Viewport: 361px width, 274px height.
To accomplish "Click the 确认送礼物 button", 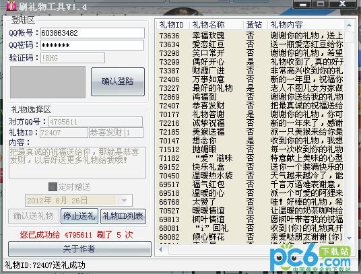I will 34,216.
